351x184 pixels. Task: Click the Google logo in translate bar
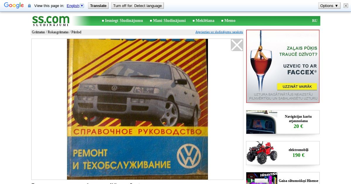[x=14, y=6]
